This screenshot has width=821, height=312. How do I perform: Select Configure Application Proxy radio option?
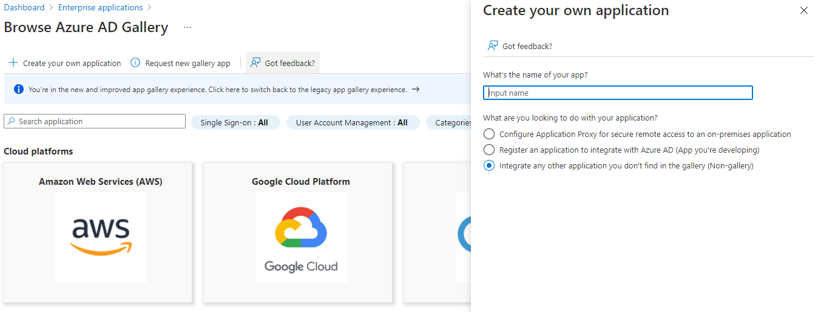point(489,134)
